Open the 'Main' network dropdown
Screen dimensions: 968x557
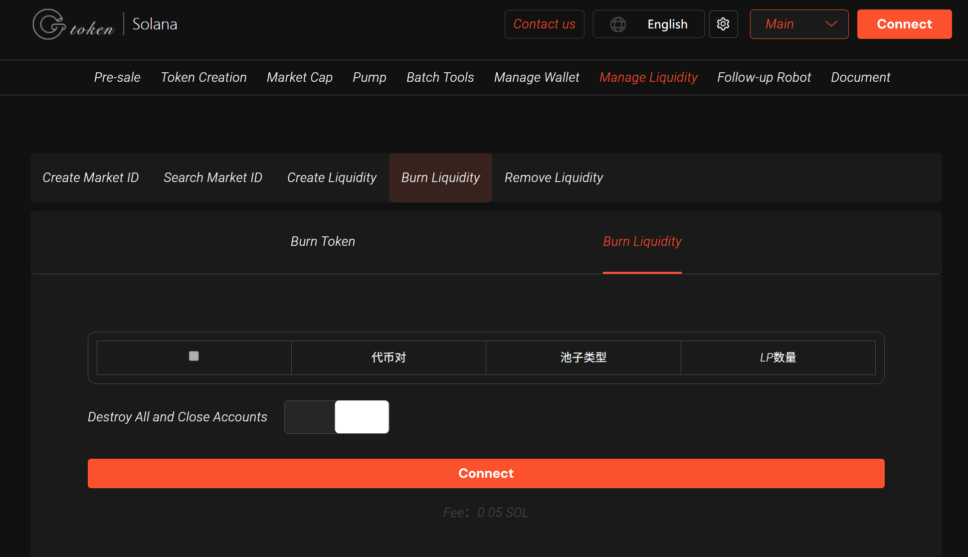(x=799, y=24)
